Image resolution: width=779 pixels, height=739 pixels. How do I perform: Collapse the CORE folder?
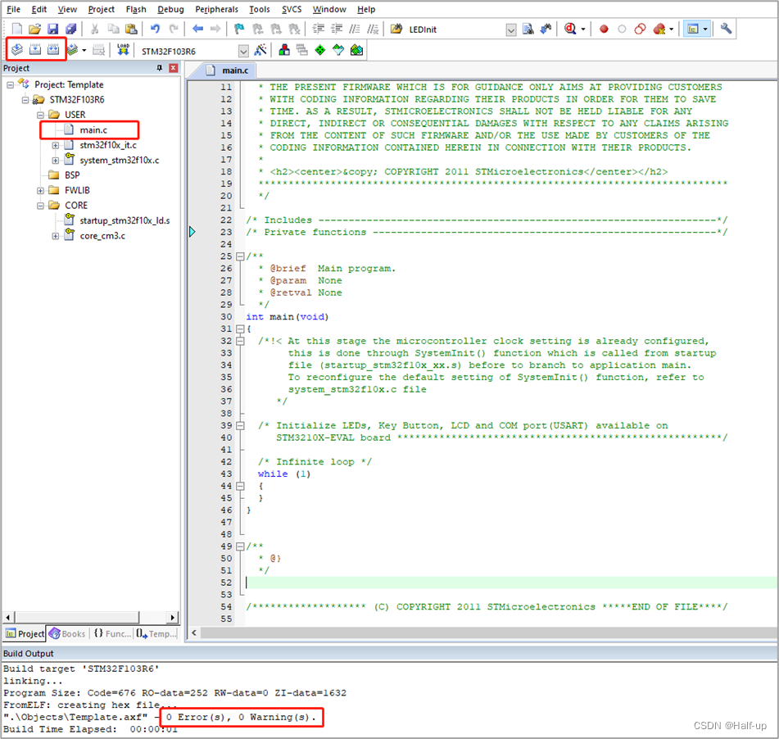click(x=40, y=206)
